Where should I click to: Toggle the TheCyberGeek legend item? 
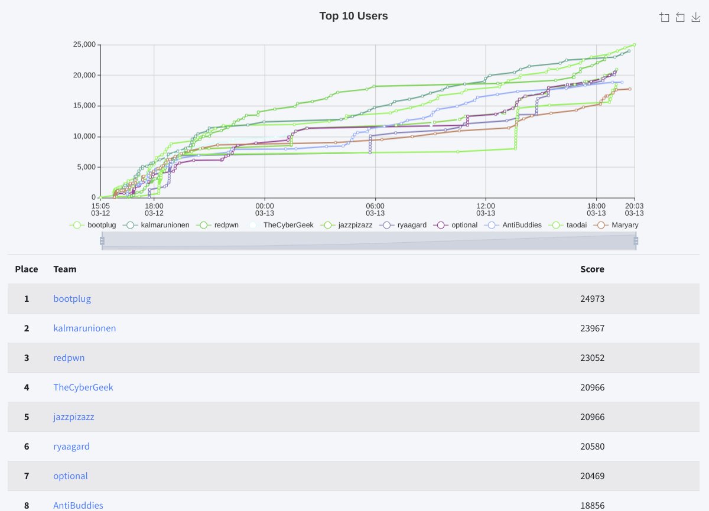(x=288, y=225)
